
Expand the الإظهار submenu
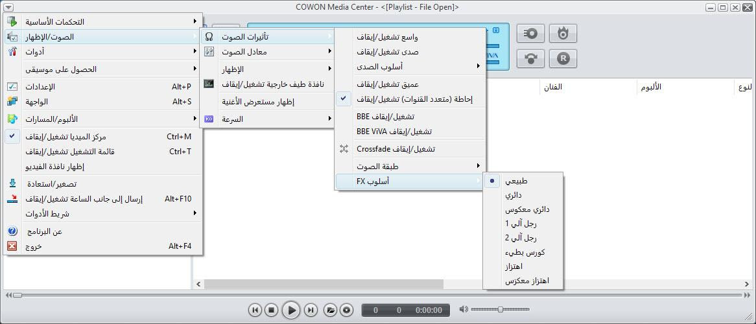(268, 69)
